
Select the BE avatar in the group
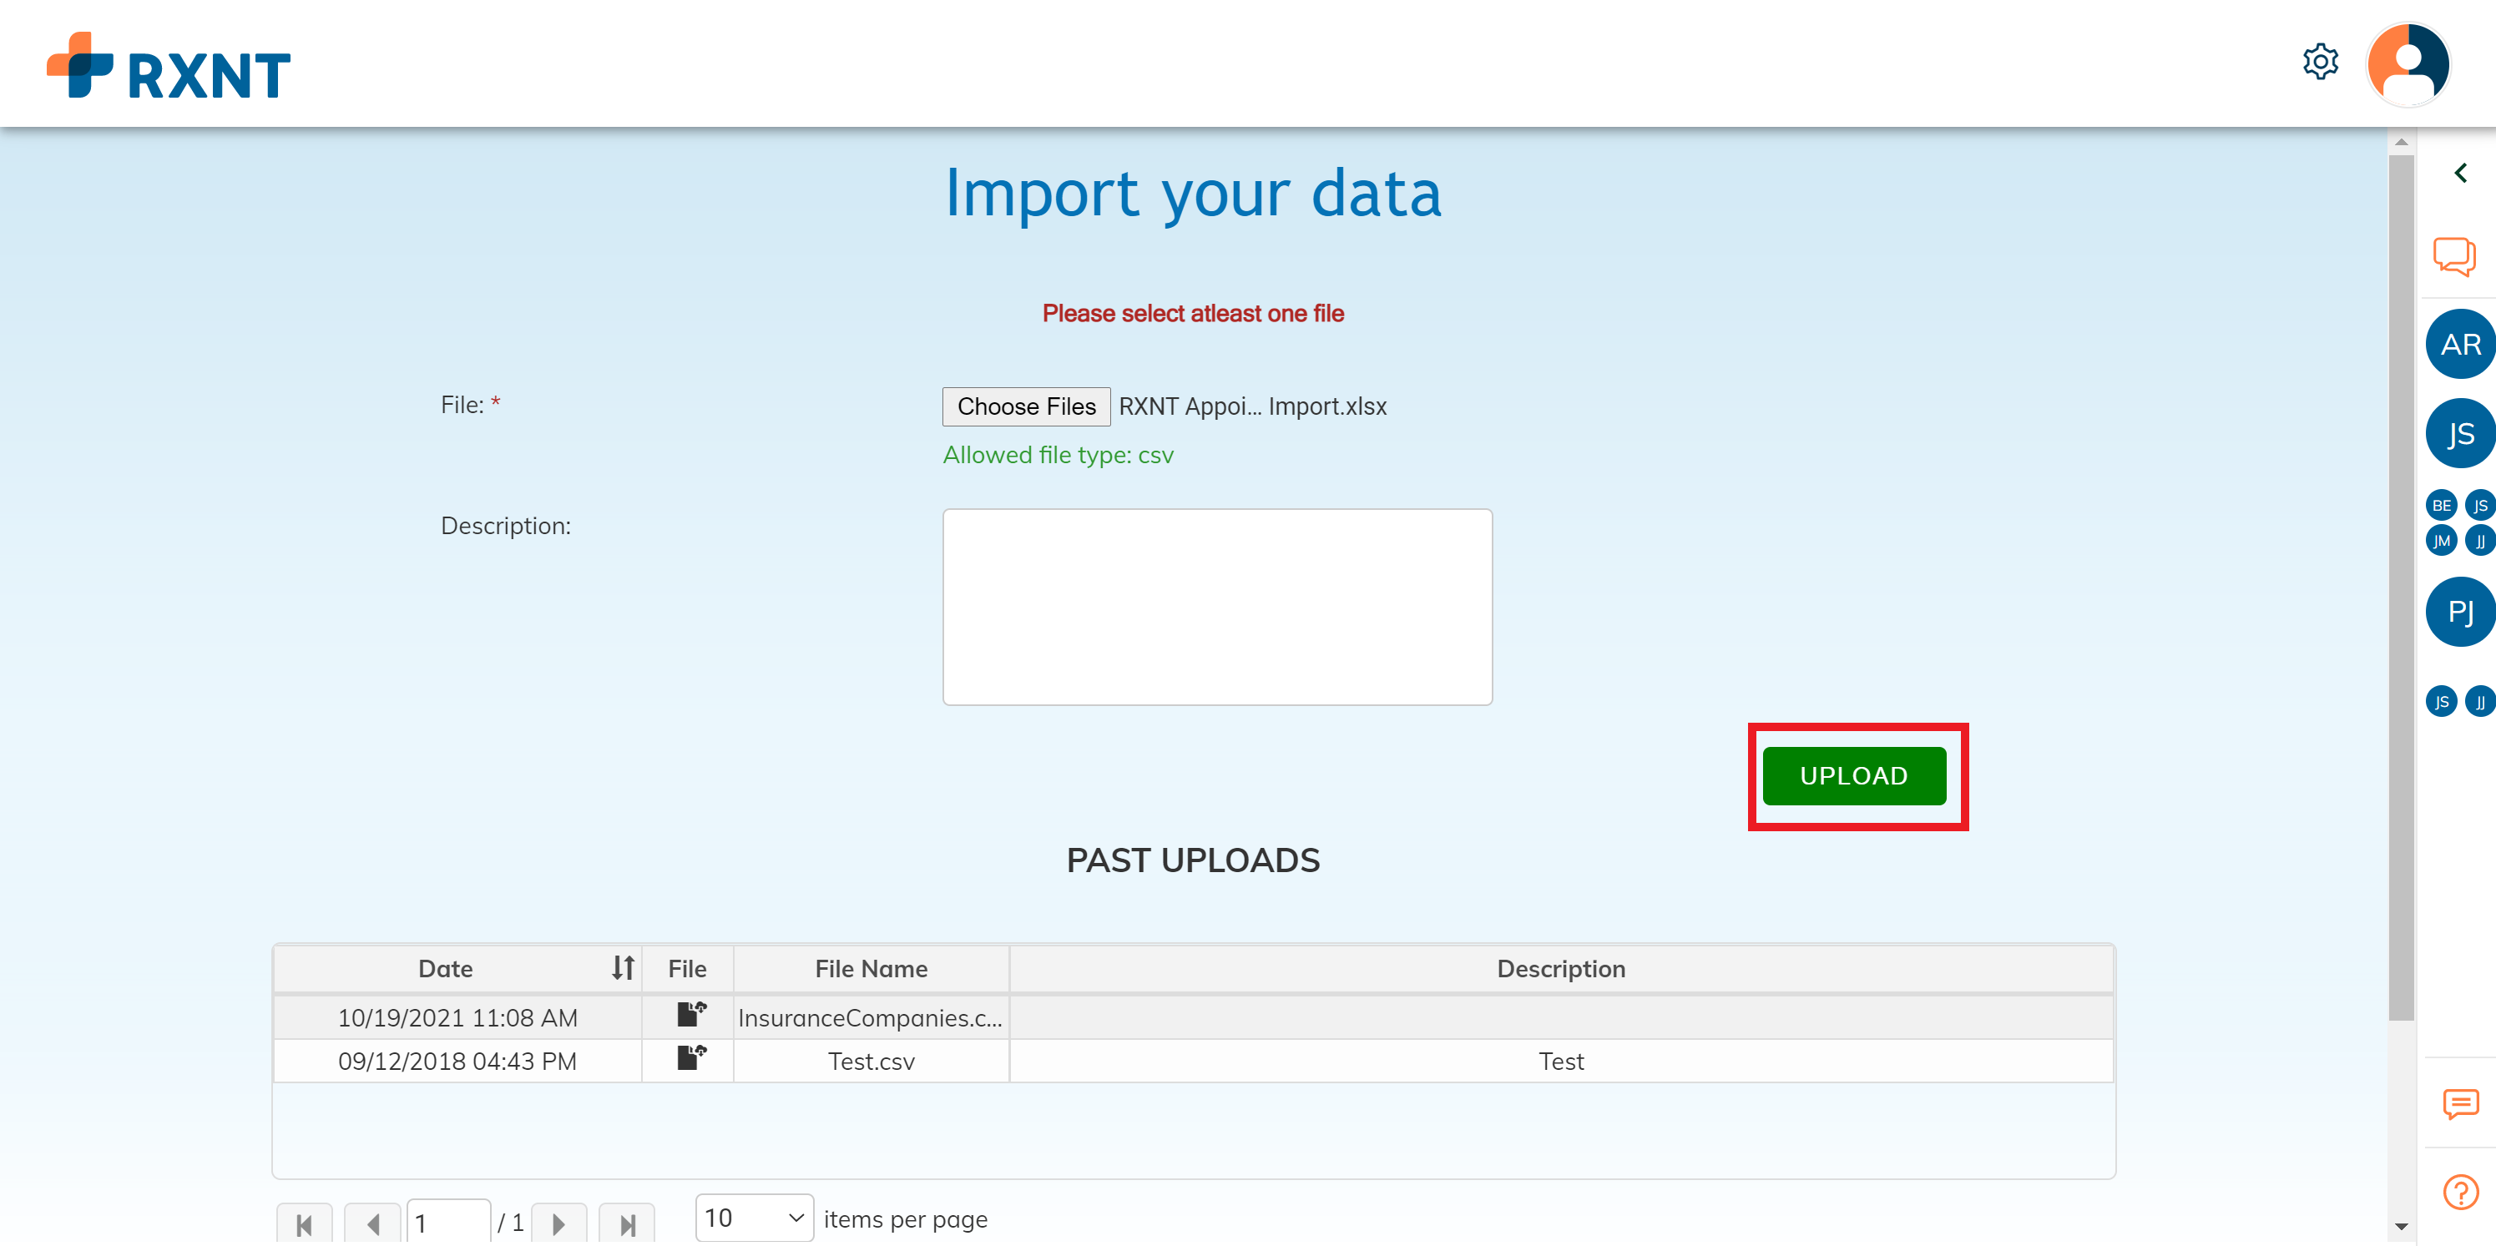point(2441,505)
